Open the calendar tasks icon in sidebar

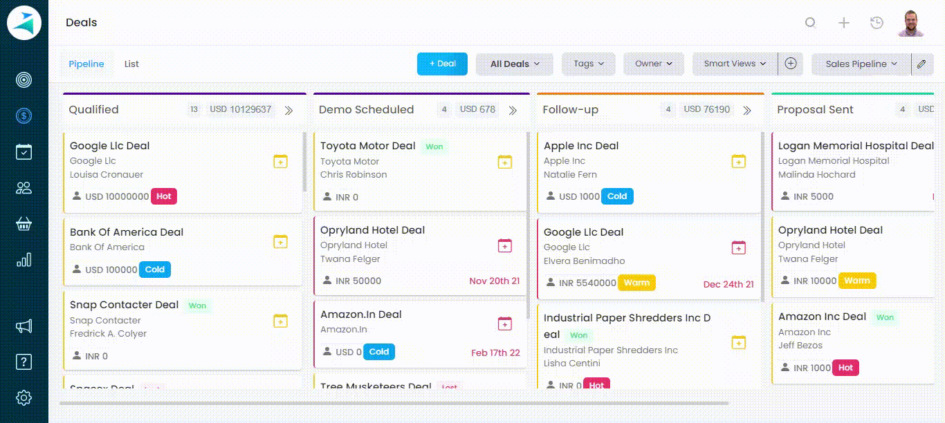[24, 151]
